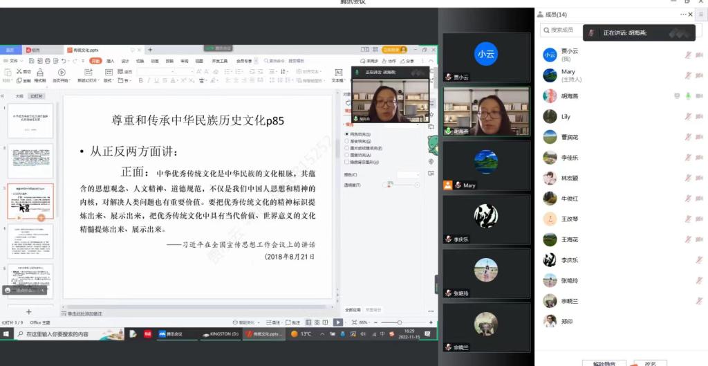Switch to the Outline pane tab

19,96
